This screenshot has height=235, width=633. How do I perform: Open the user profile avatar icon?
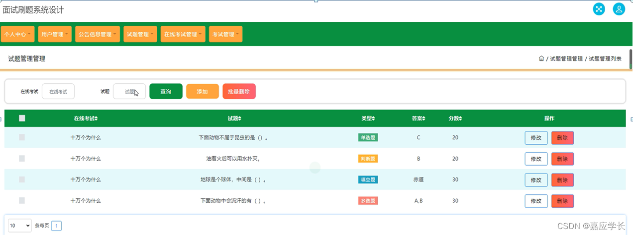pyautogui.click(x=619, y=9)
